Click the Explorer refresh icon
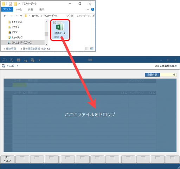180x169 pixels. pos(71,16)
